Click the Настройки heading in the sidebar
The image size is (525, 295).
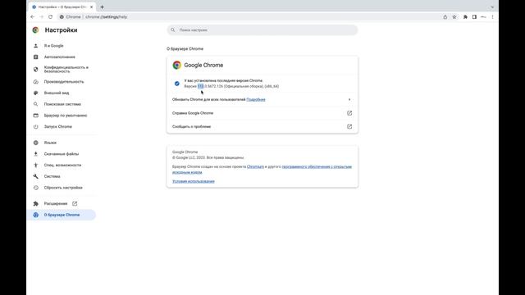(61, 29)
